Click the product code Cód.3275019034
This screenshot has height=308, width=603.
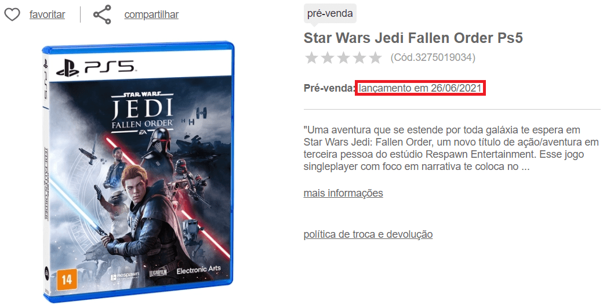coord(433,57)
